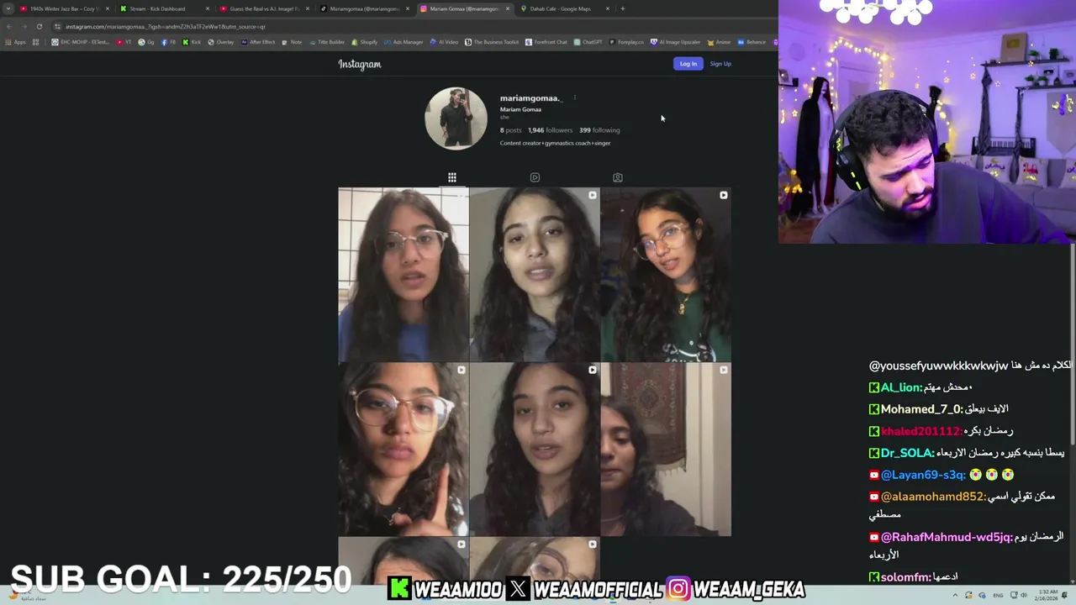The height and width of the screenshot is (605, 1076).
Task: Open the Overlay bookmark
Action: 221,42
